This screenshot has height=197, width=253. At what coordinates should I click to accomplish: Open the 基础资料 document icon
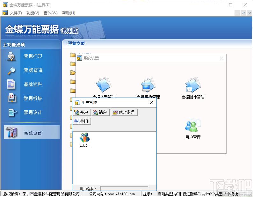(11, 84)
